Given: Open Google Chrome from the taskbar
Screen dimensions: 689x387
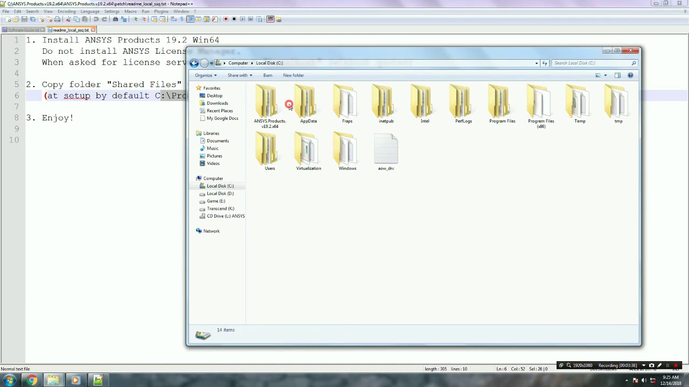Looking at the screenshot, I should (32, 381).
